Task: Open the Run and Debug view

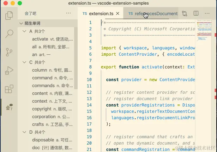Action: coord(9,71)
